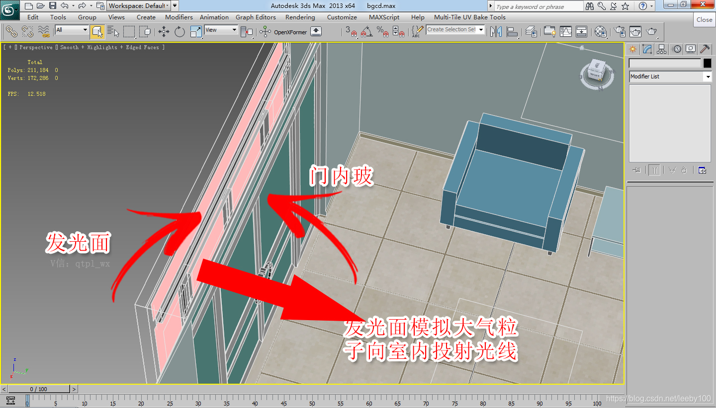This screenshot has width=716, height=408.
Task: Click the Bind to Space Warp icon
Action: (44, 32)
